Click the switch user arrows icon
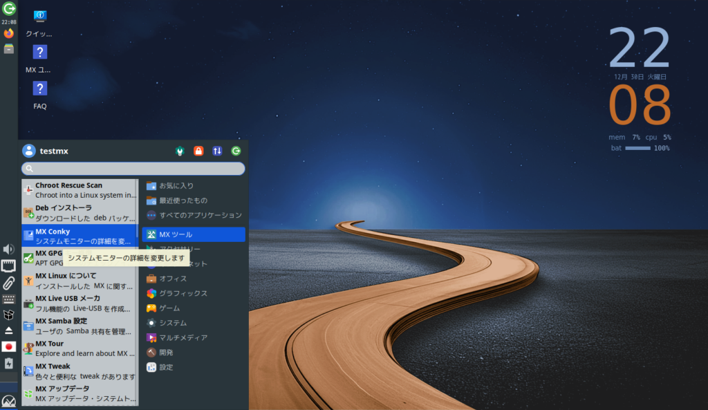 click(217, 151)
